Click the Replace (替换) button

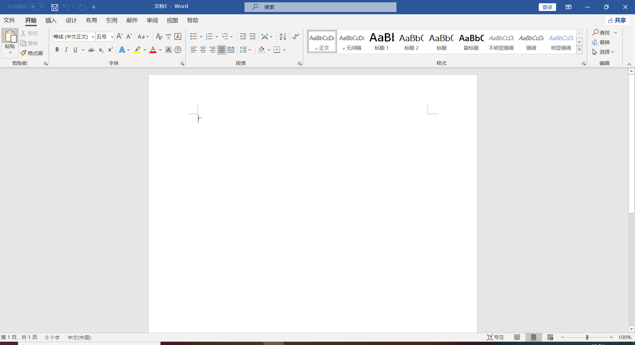(x=601, y=42)
